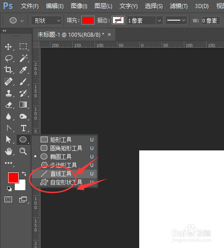Select the Blur tool
This screenshot has width=224, height=248.
click(x=8, y=116)
